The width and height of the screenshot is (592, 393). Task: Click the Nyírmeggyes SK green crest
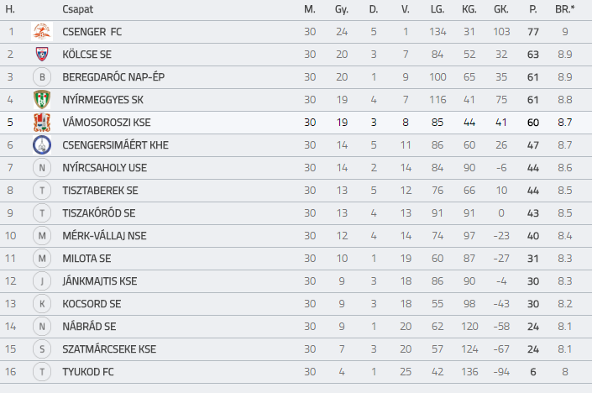click(x=42, y=100)
